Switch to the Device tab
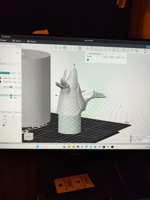This screenshot has height=200, width=150. pos(17,41)
